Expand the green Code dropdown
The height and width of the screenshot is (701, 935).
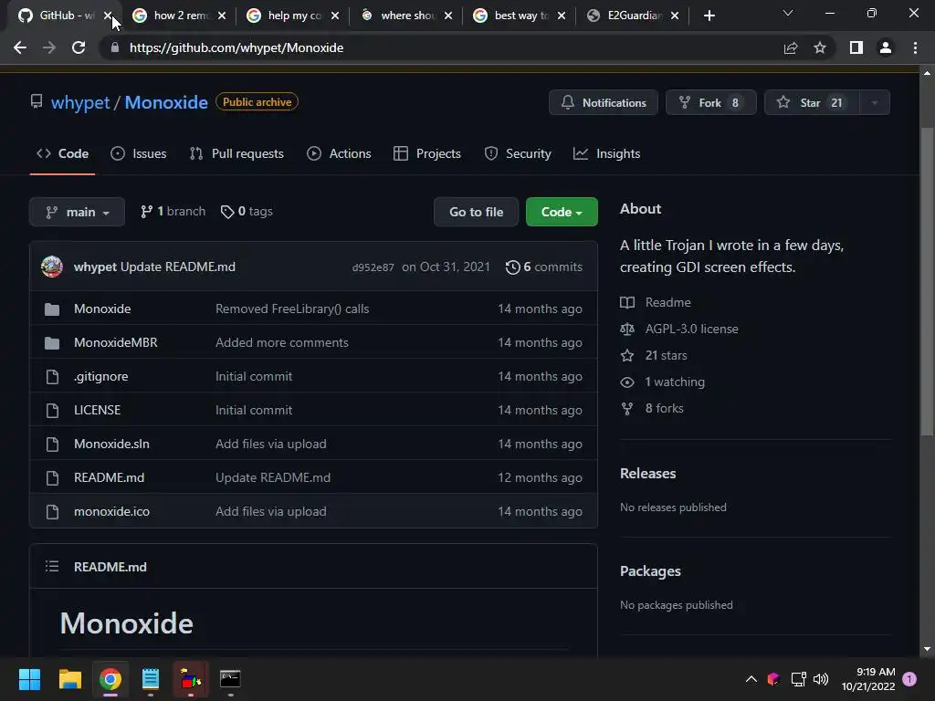point(562,212)
